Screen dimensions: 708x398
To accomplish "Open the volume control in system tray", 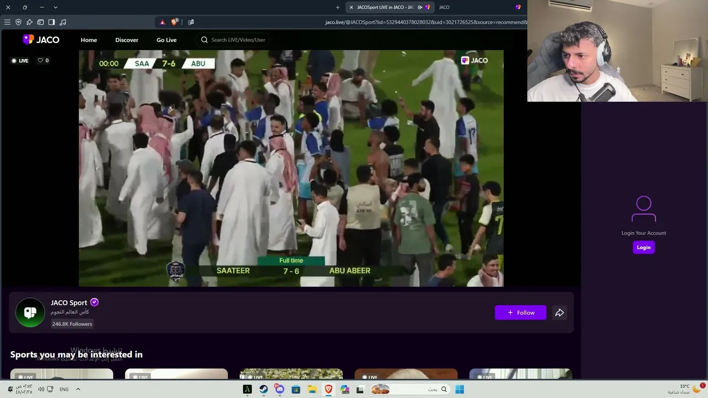I will 41,389.
